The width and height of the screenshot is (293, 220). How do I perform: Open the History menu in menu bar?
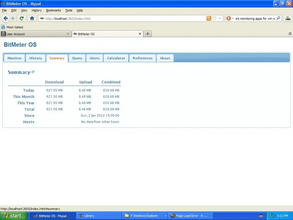tap(37, 10)
